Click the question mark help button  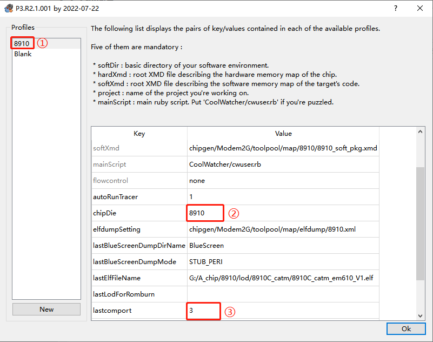coord(396,8)
